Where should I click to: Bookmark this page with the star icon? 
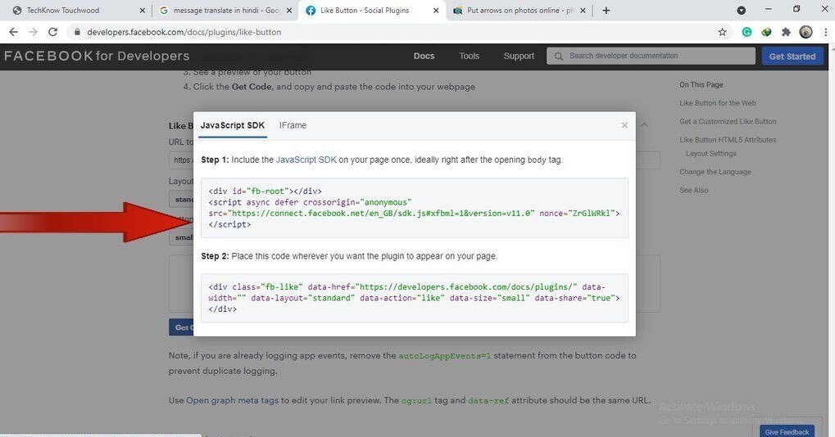click(x=722, y=32)
